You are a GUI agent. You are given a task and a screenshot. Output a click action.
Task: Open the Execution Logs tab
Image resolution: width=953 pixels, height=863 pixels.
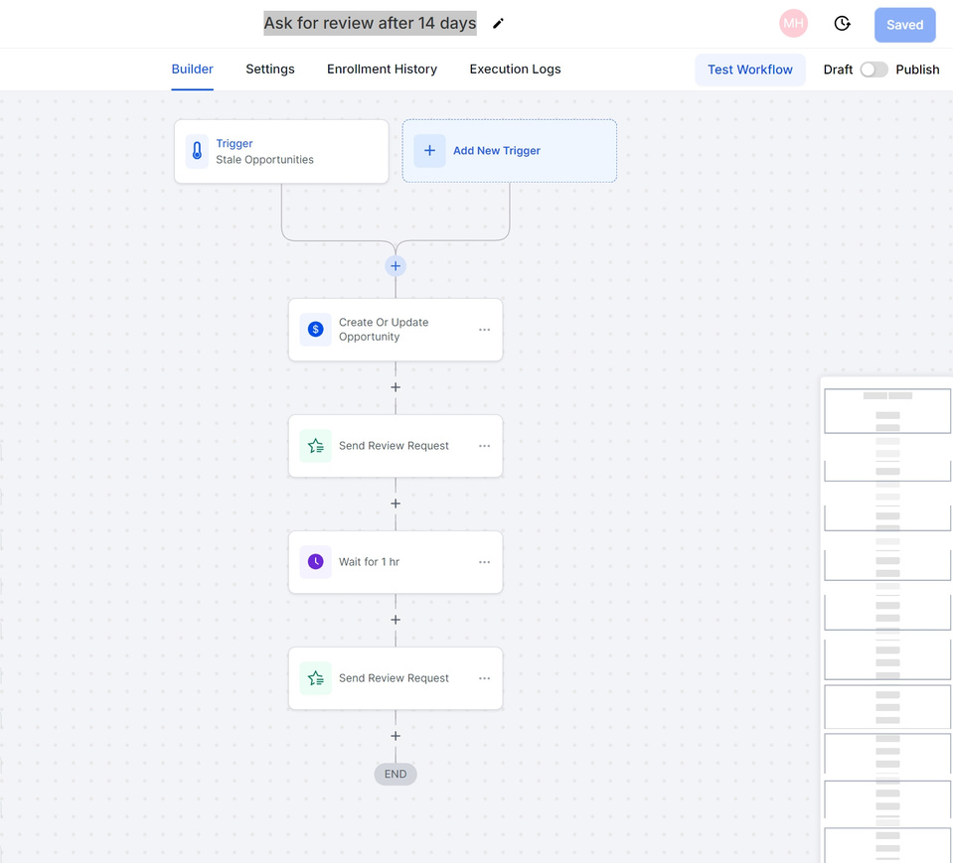(515, 70)
